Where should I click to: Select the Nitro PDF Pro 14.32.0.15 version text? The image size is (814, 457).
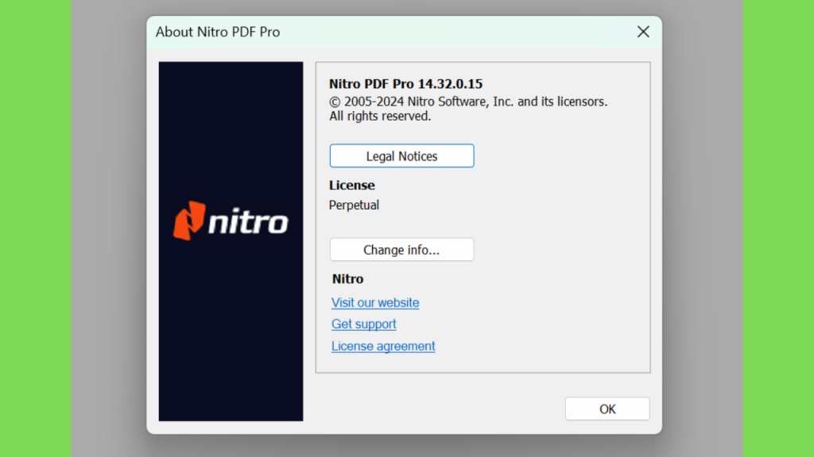[x=405, y=84]
